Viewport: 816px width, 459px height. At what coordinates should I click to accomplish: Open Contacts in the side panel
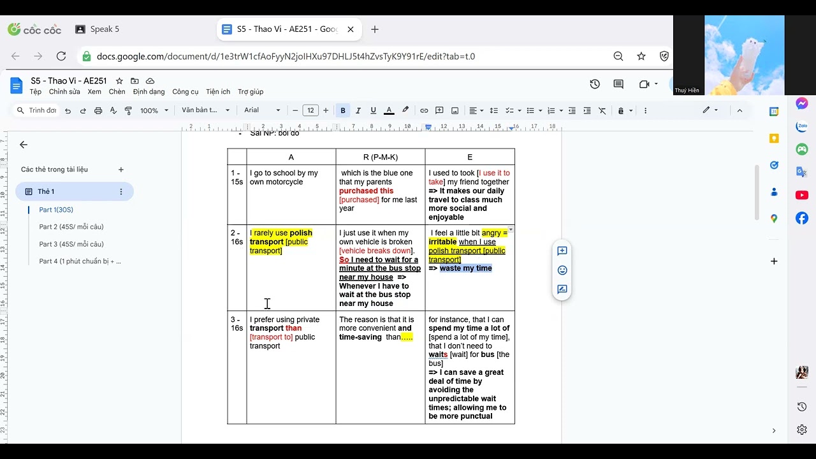point(774,192)
